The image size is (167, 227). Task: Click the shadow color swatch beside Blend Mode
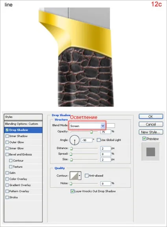click(x=111, y=125)
